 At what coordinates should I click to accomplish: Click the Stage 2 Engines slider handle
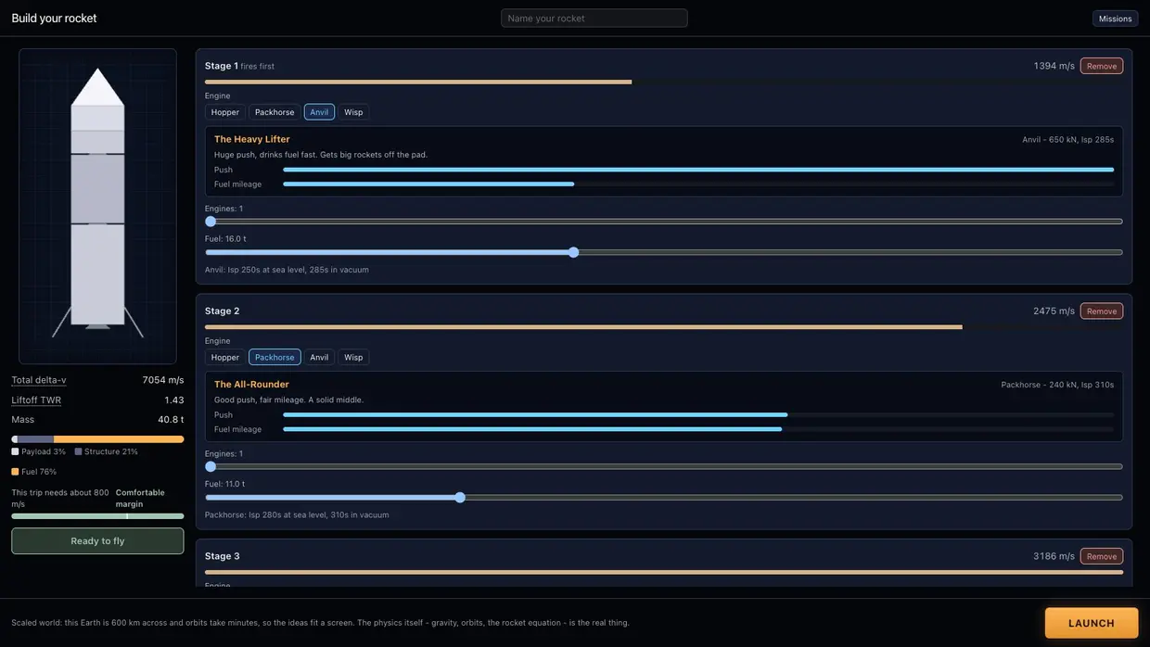click(211, 466)
